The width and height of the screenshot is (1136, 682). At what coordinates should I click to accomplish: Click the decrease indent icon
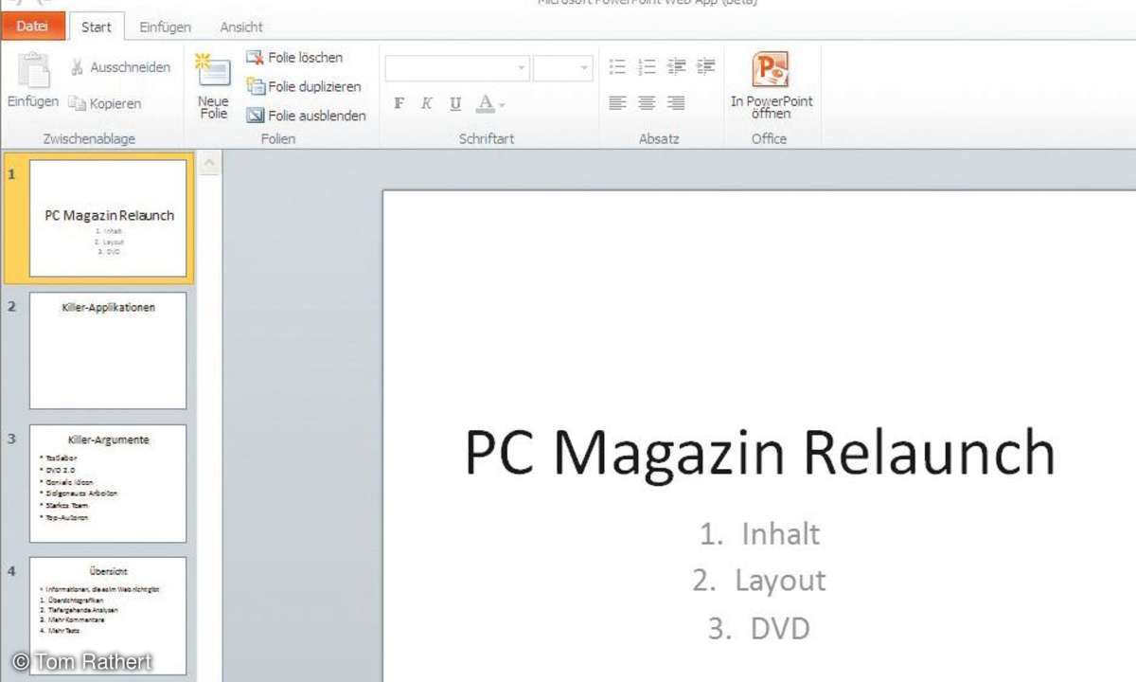(676, 66)
